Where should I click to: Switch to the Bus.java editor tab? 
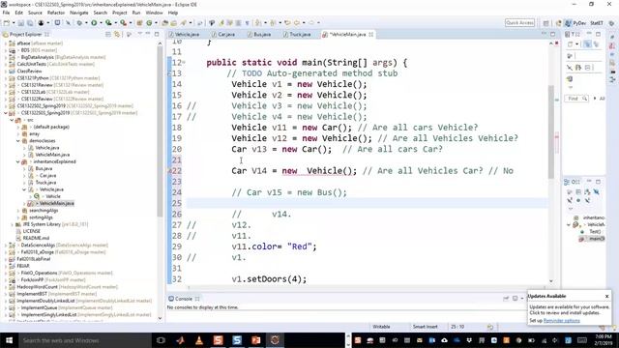259,35
